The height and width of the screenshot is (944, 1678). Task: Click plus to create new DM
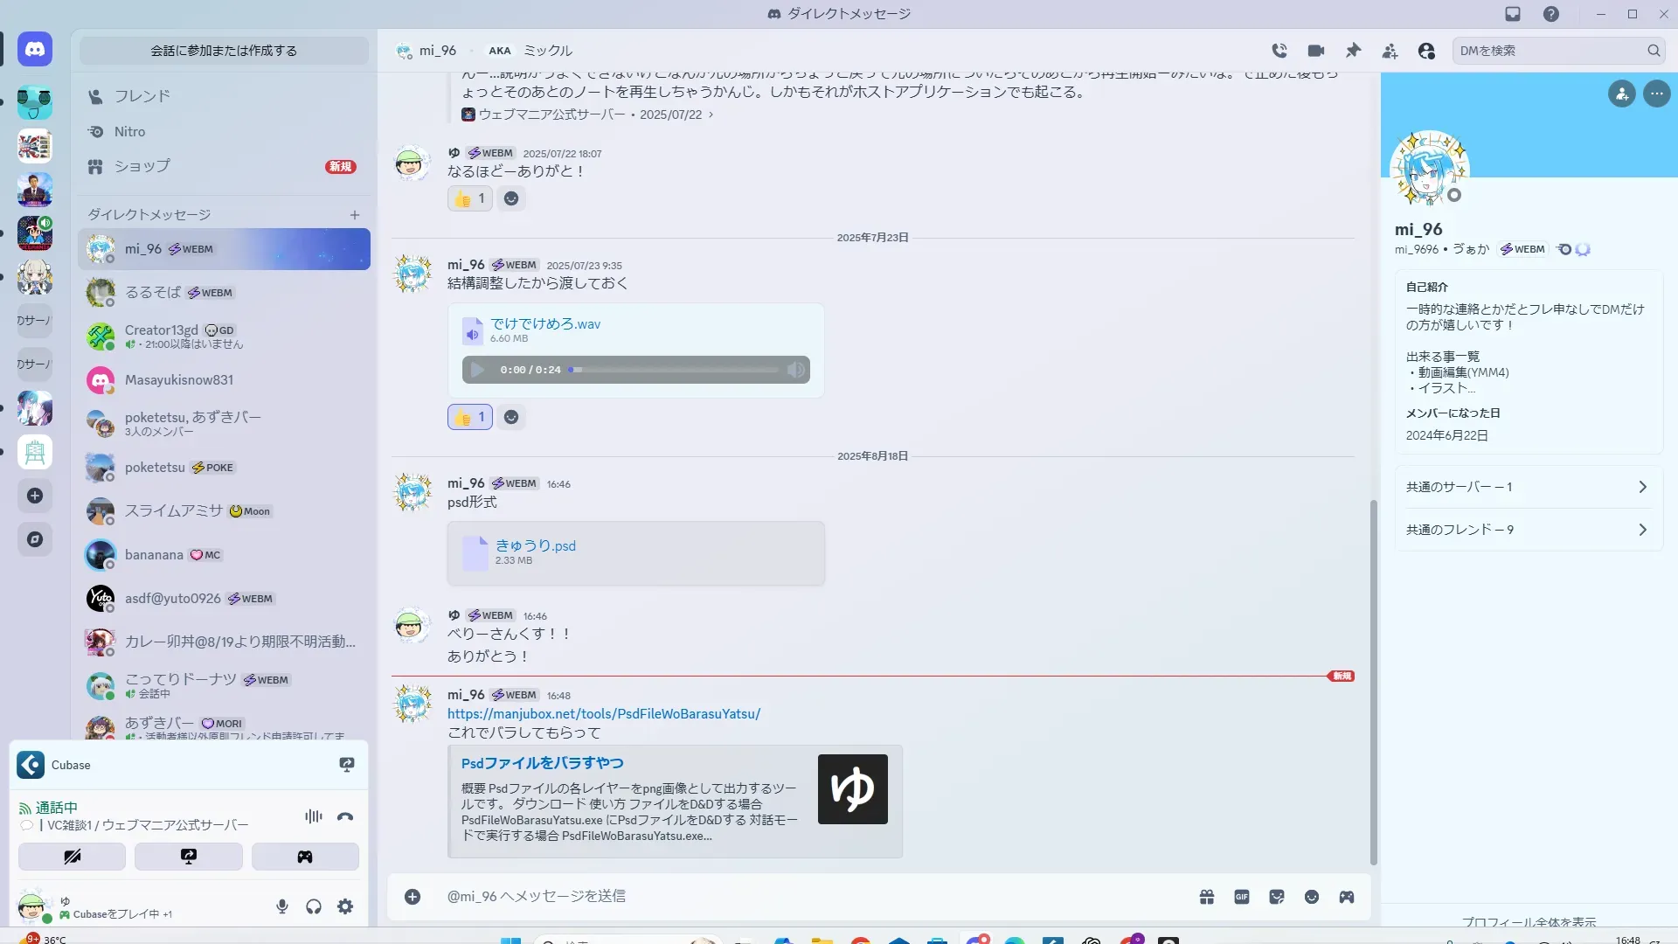point(355,215)
